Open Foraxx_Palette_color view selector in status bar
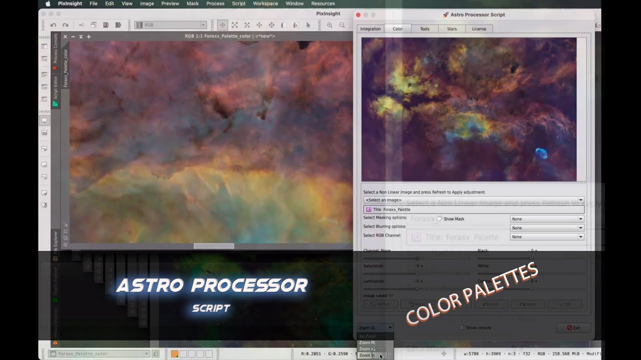This screenshot has width=641, height=360. click(x=100, y=353)
